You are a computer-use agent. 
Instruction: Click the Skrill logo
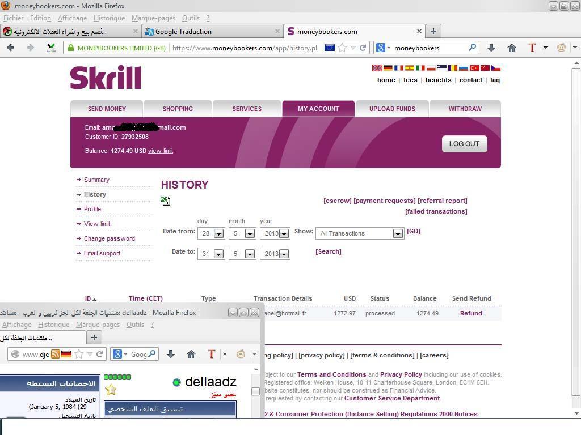[106, 77]
